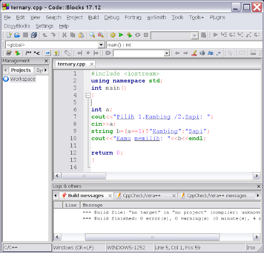The height and width of the screenshot is (253, 264).
Task: Click the New file icon
Action: coord(9,35)
